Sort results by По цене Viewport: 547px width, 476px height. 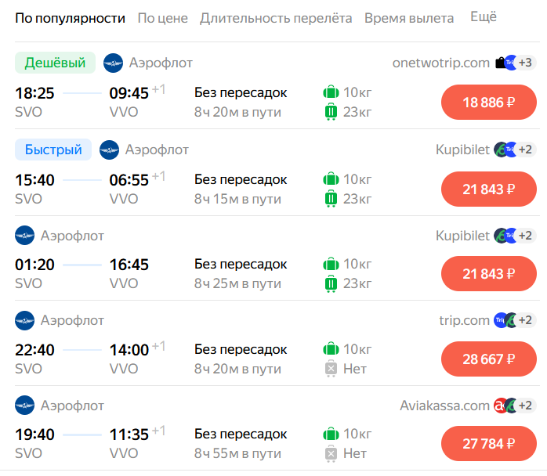click(x=162, y=18)
